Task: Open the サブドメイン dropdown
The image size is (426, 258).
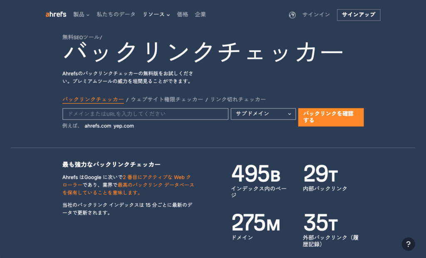Action: click(x=263, y=114)
